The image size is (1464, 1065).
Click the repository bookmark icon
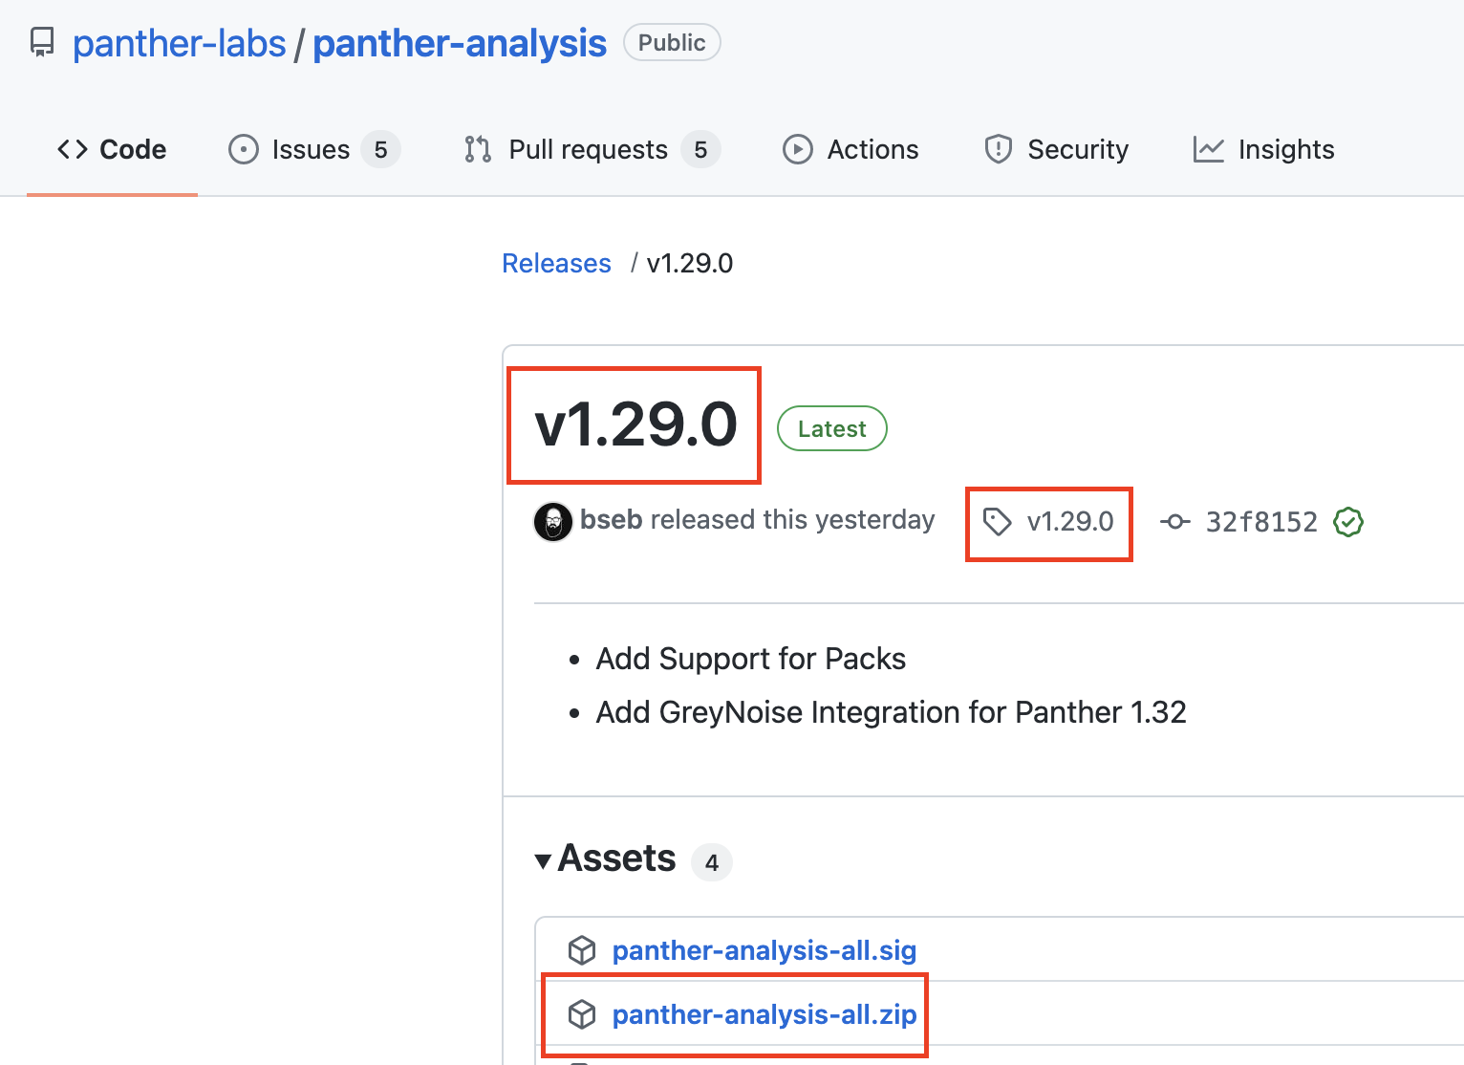(42, 41)
